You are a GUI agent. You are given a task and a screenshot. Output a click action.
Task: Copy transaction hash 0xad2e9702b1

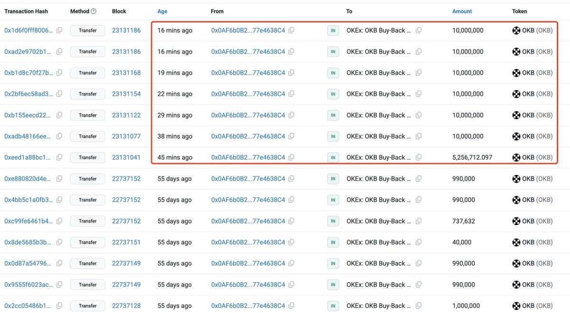pyautogui.click(x=59, y=51)
